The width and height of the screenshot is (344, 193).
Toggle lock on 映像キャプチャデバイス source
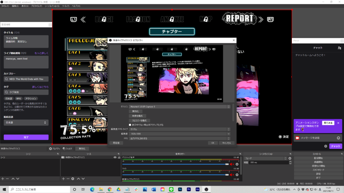pos(119,157)
